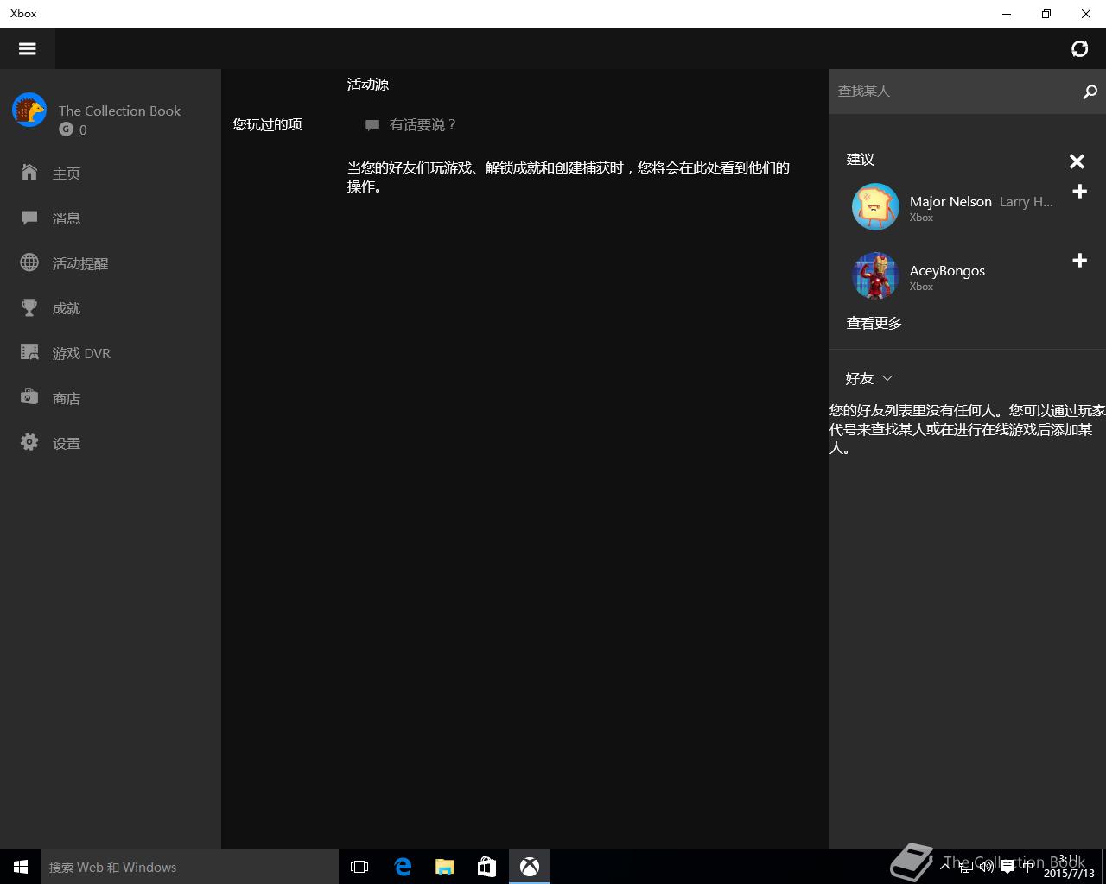Click the AceyBongos gamertag
The image size is (1106, 884).
[947, 270]
